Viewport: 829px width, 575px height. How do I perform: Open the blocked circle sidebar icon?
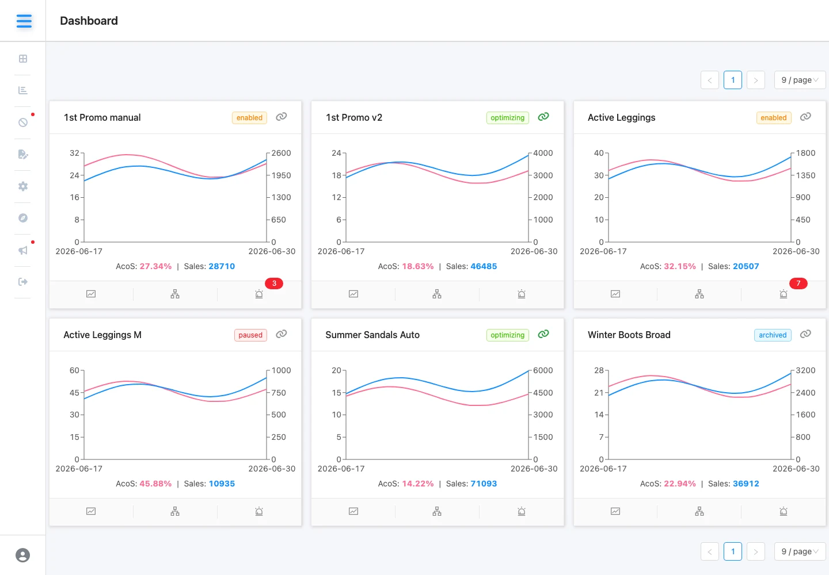click(x=23, y=122)
